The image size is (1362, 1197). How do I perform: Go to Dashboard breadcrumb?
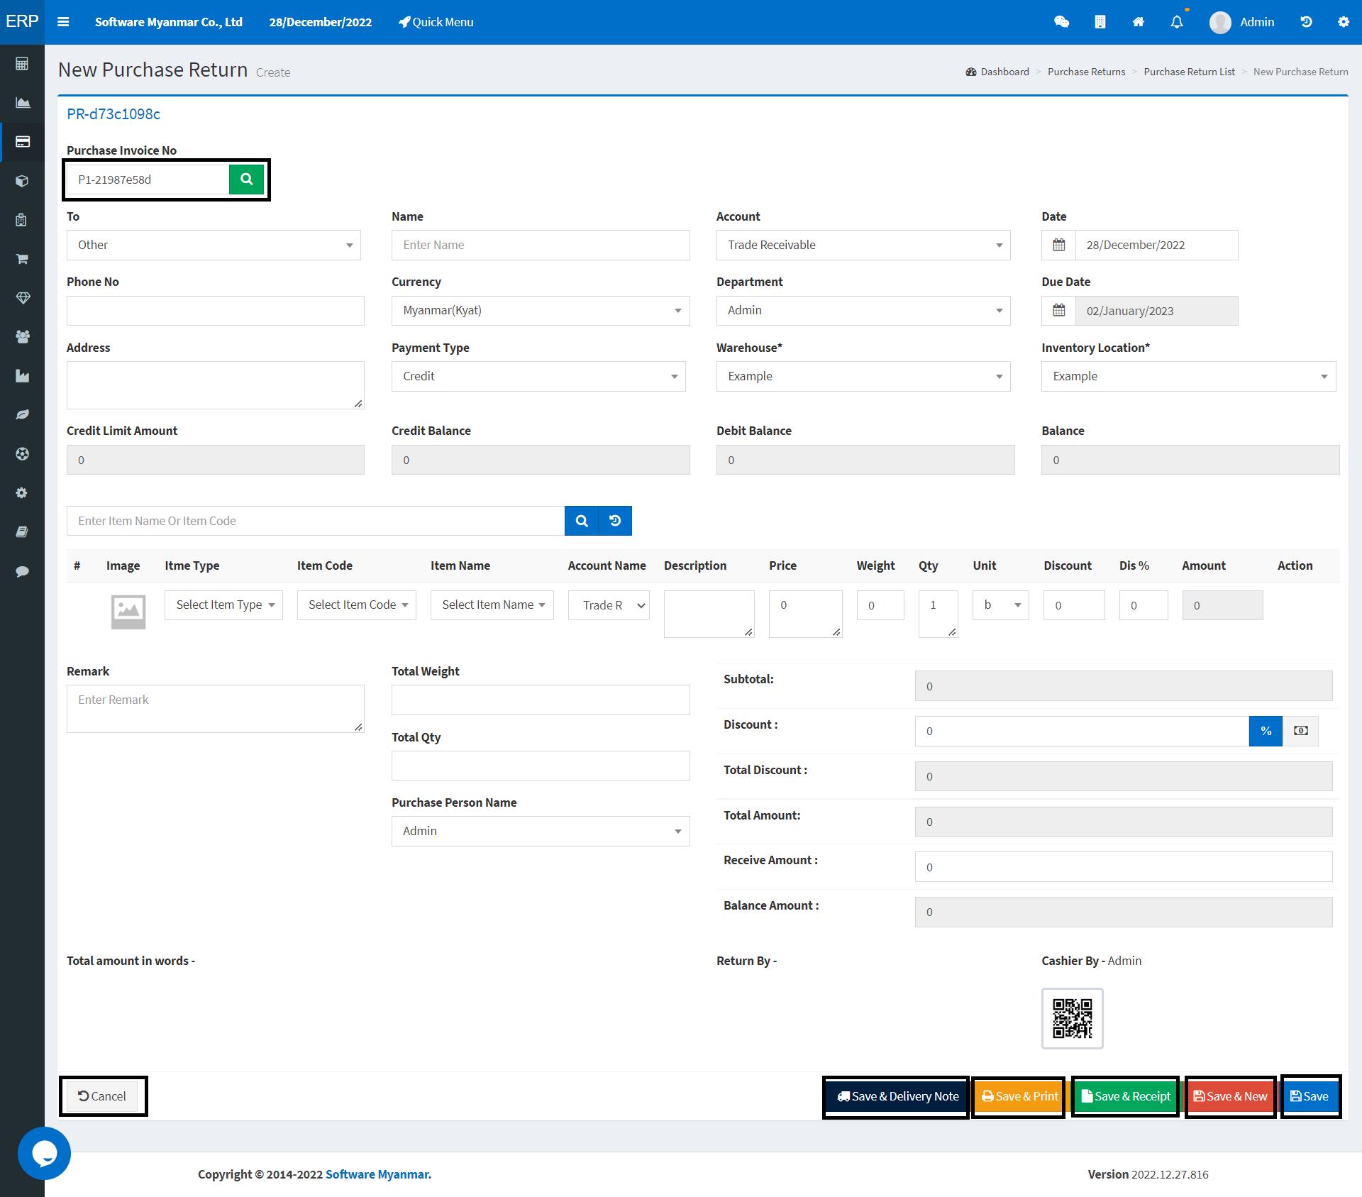pos(997,72)
